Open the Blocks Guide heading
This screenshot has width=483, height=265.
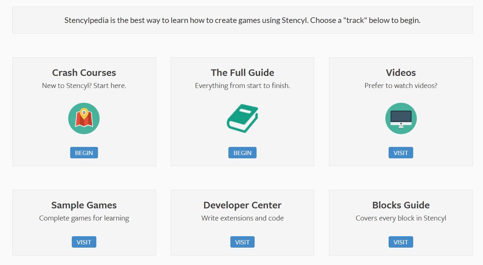coord(401,205)
